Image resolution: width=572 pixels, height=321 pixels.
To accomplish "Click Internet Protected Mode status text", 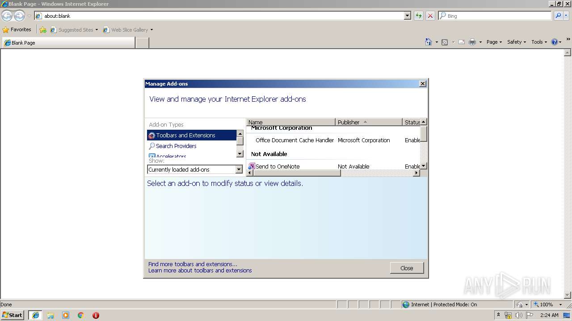I will coord(444,305).
